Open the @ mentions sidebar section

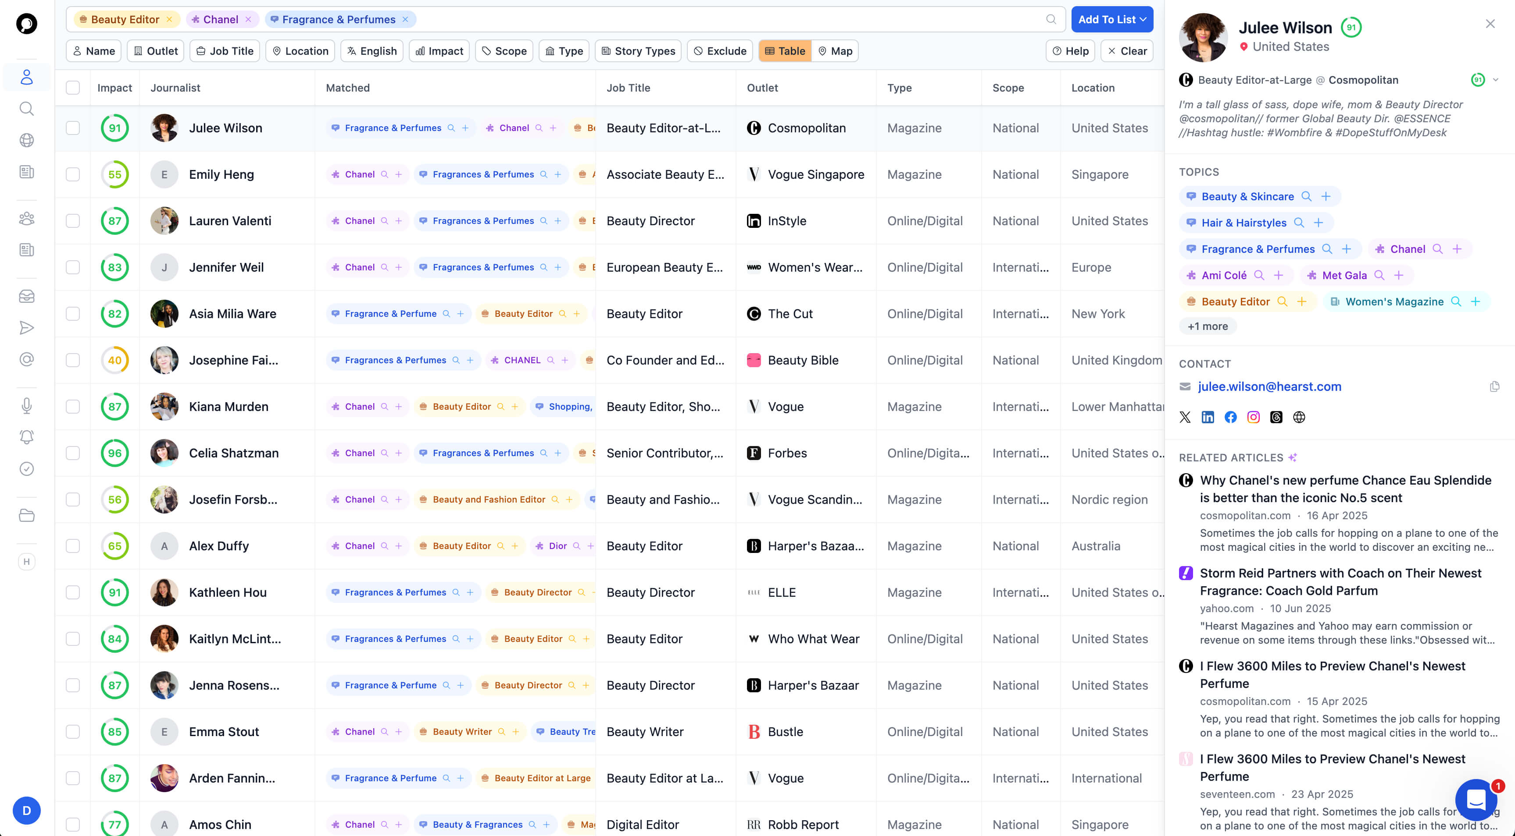(26, 360)
